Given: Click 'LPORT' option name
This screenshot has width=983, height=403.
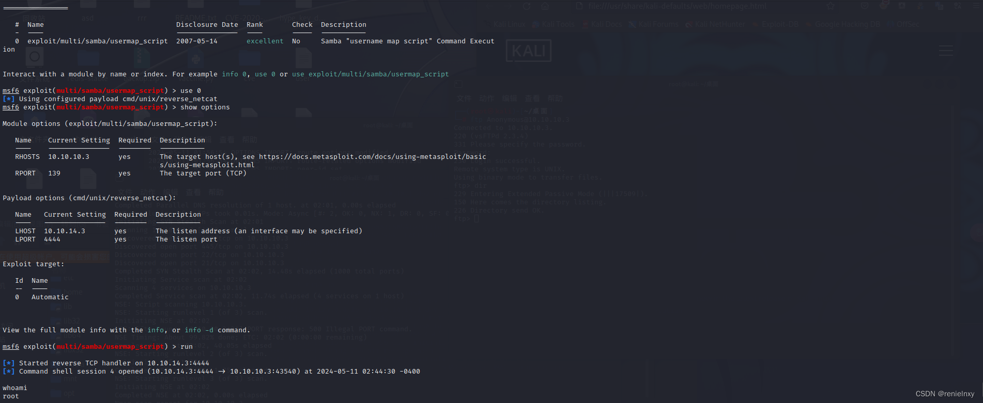Looking at the screenshot, I should click(x=25, y=239).
